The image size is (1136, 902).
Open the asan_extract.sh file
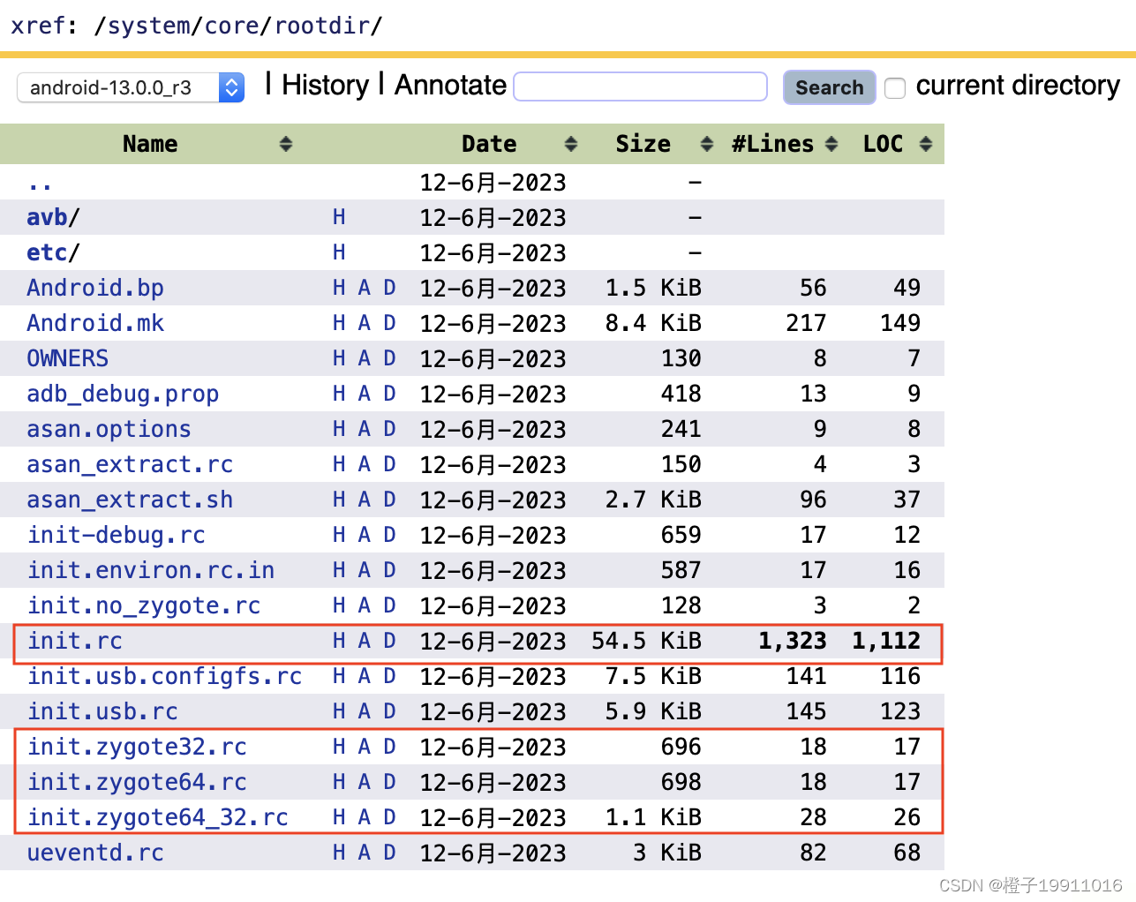click(x=130, y=500)
